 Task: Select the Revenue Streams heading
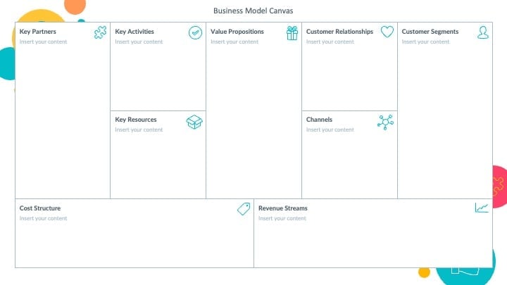pos(283,208)
